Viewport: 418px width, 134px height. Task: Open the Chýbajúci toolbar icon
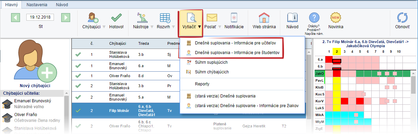coord(93,18)
